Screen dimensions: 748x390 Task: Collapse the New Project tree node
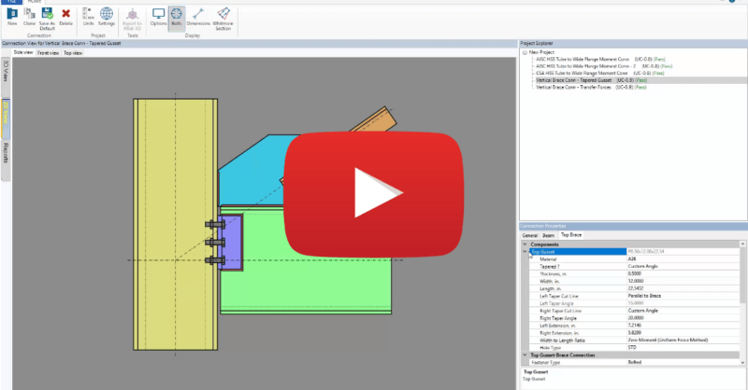click(525, 52)
